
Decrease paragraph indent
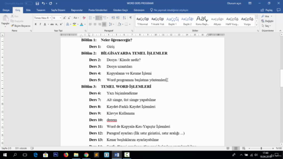[x=113, y=18]
